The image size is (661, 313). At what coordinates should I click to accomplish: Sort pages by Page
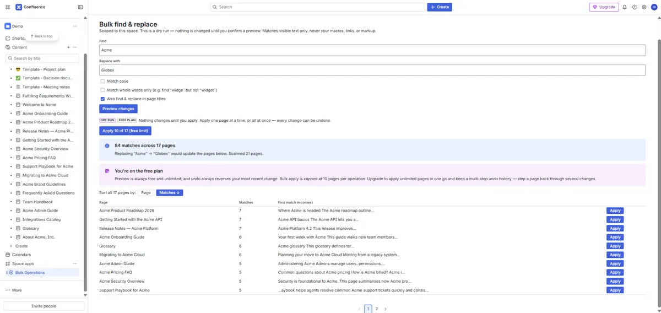145,193
